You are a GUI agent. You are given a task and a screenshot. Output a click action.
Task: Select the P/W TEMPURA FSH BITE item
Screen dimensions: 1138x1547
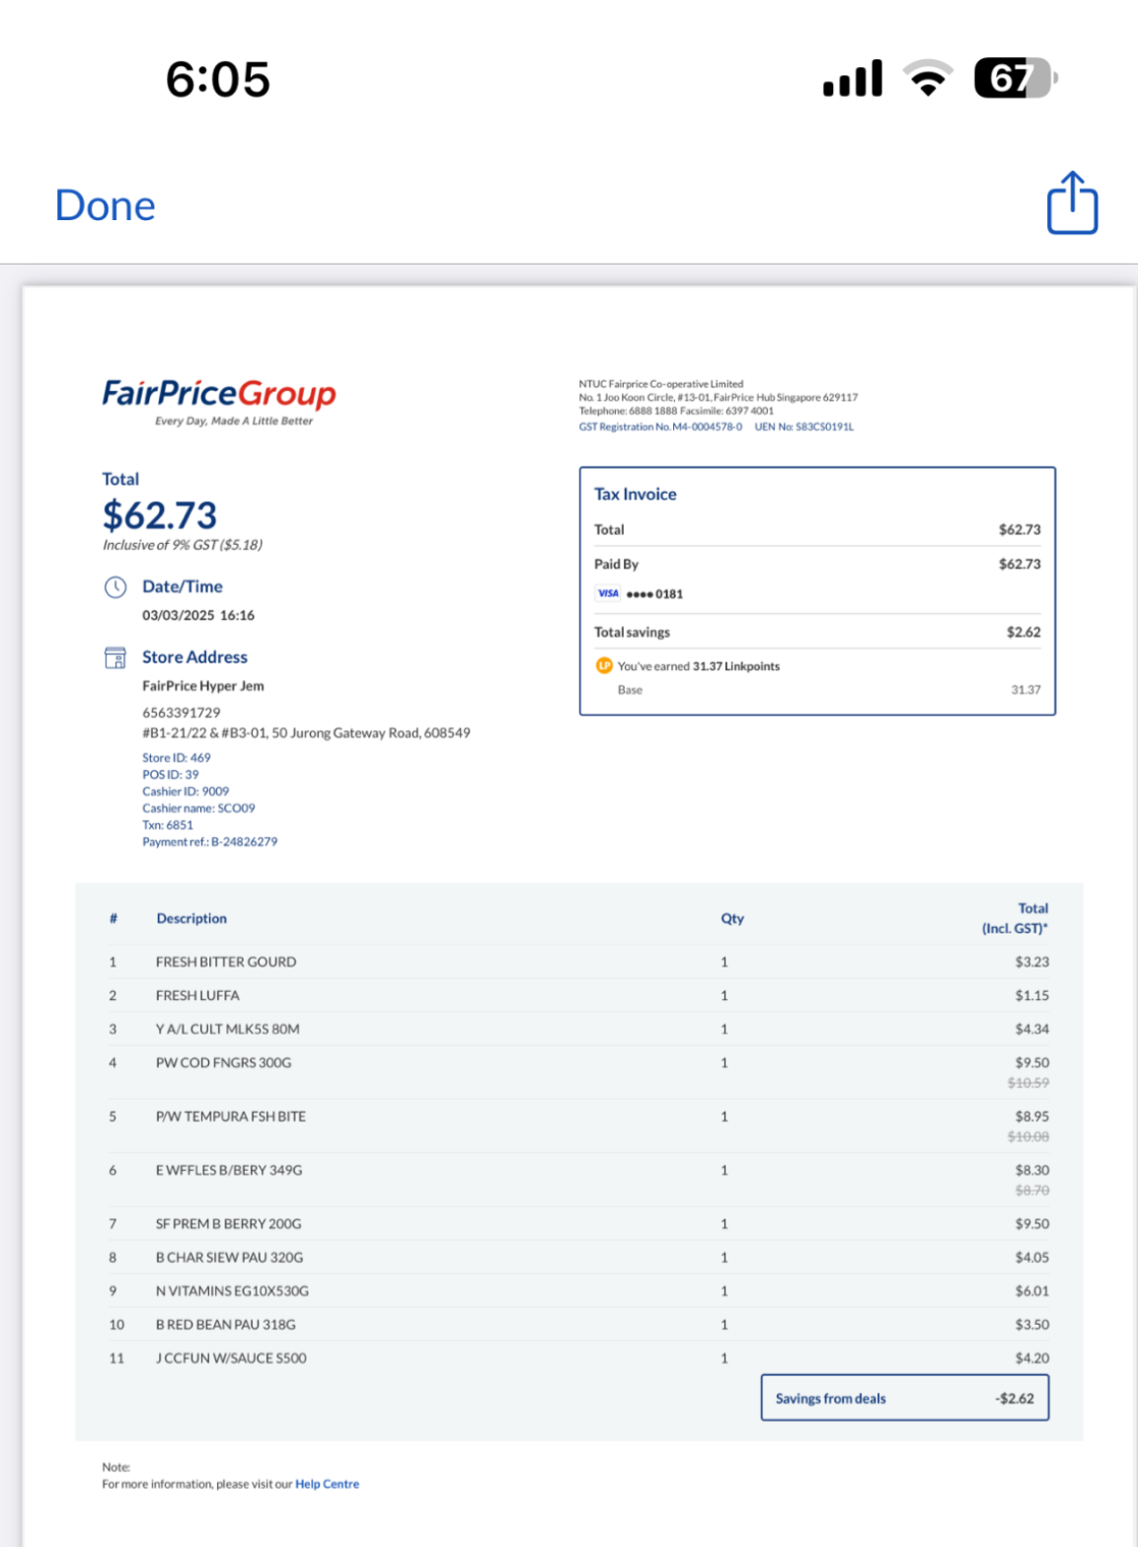231,1117
